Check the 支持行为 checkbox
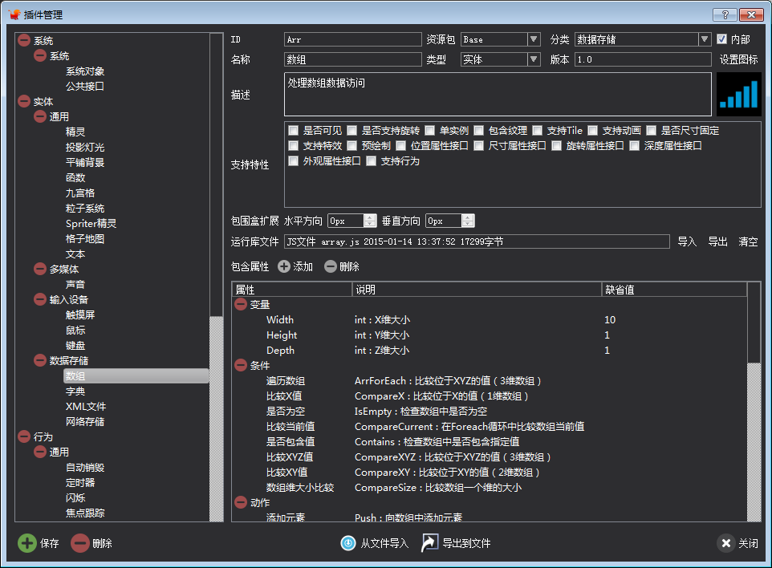This screenshot has width=772, height=568. pos(372,161)
